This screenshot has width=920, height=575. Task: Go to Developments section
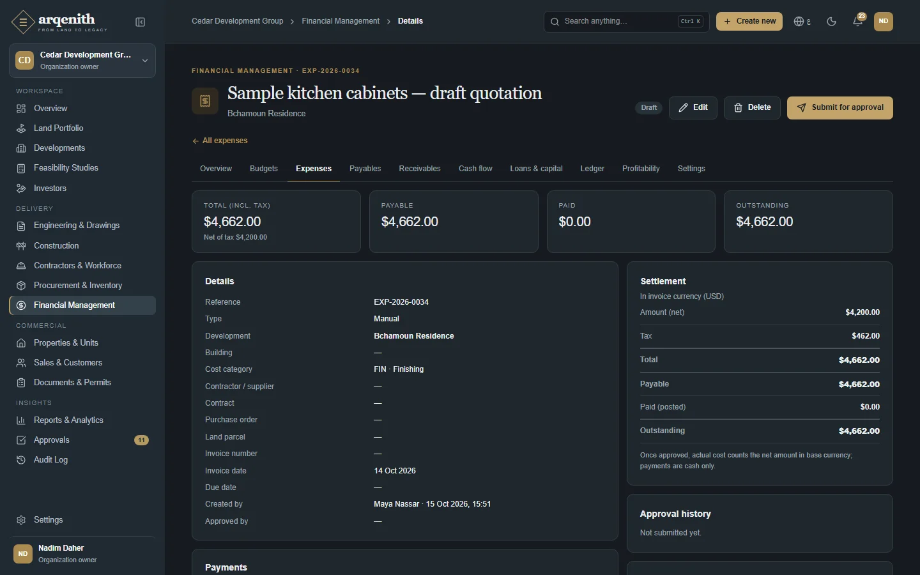pyautogui.click(x=82, y=148)
